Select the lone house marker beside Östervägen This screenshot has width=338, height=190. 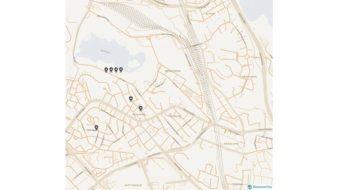click(x=131, y=99)
